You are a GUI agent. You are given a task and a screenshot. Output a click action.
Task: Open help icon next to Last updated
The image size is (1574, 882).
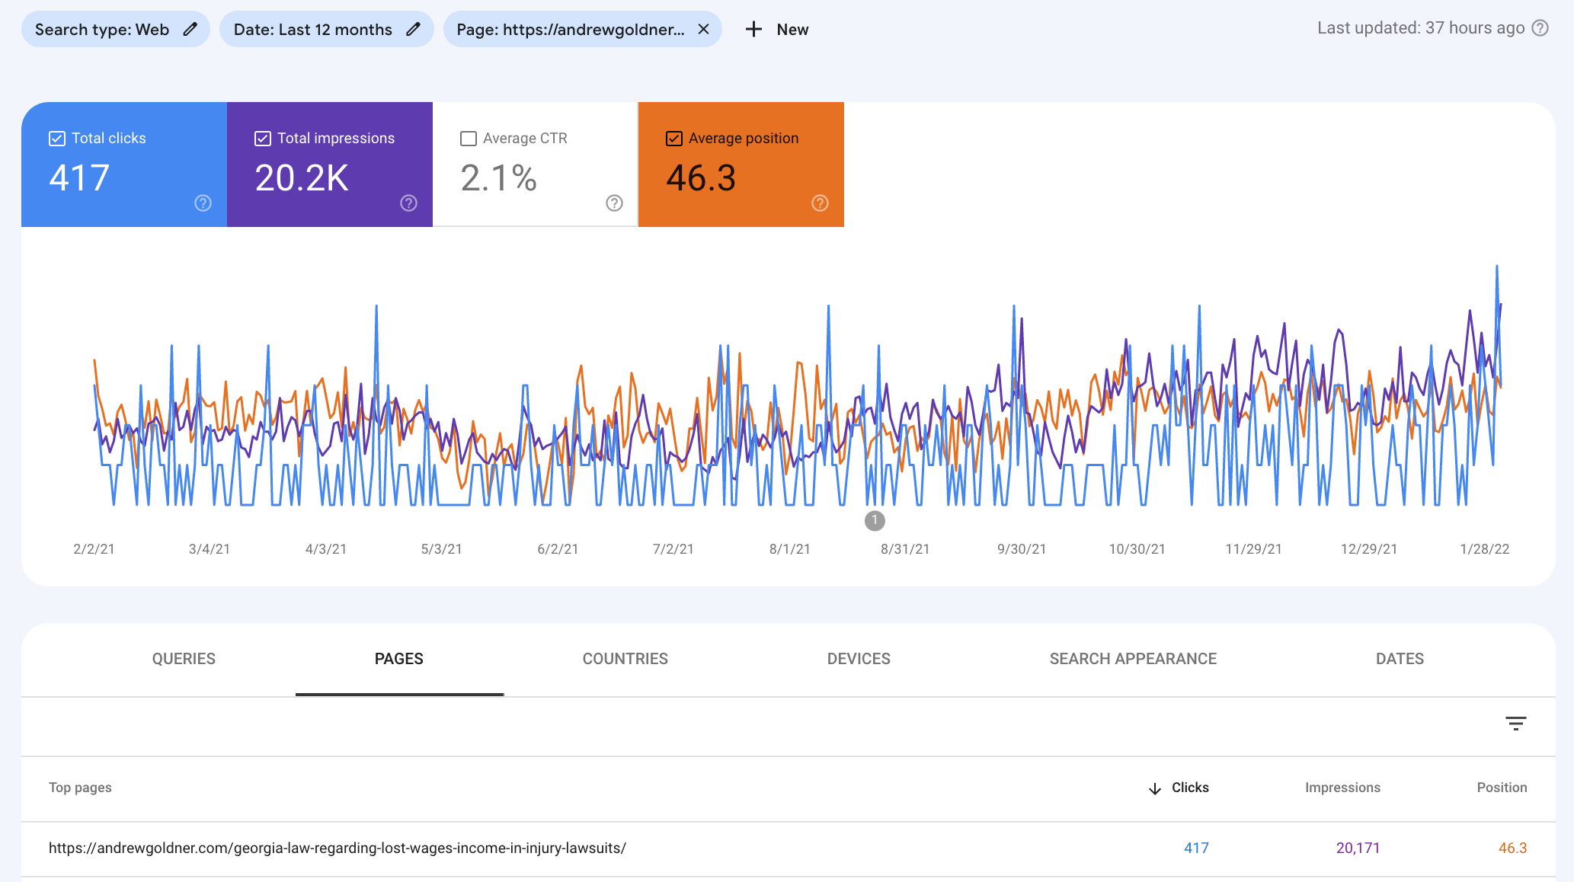coord(1540,28)
